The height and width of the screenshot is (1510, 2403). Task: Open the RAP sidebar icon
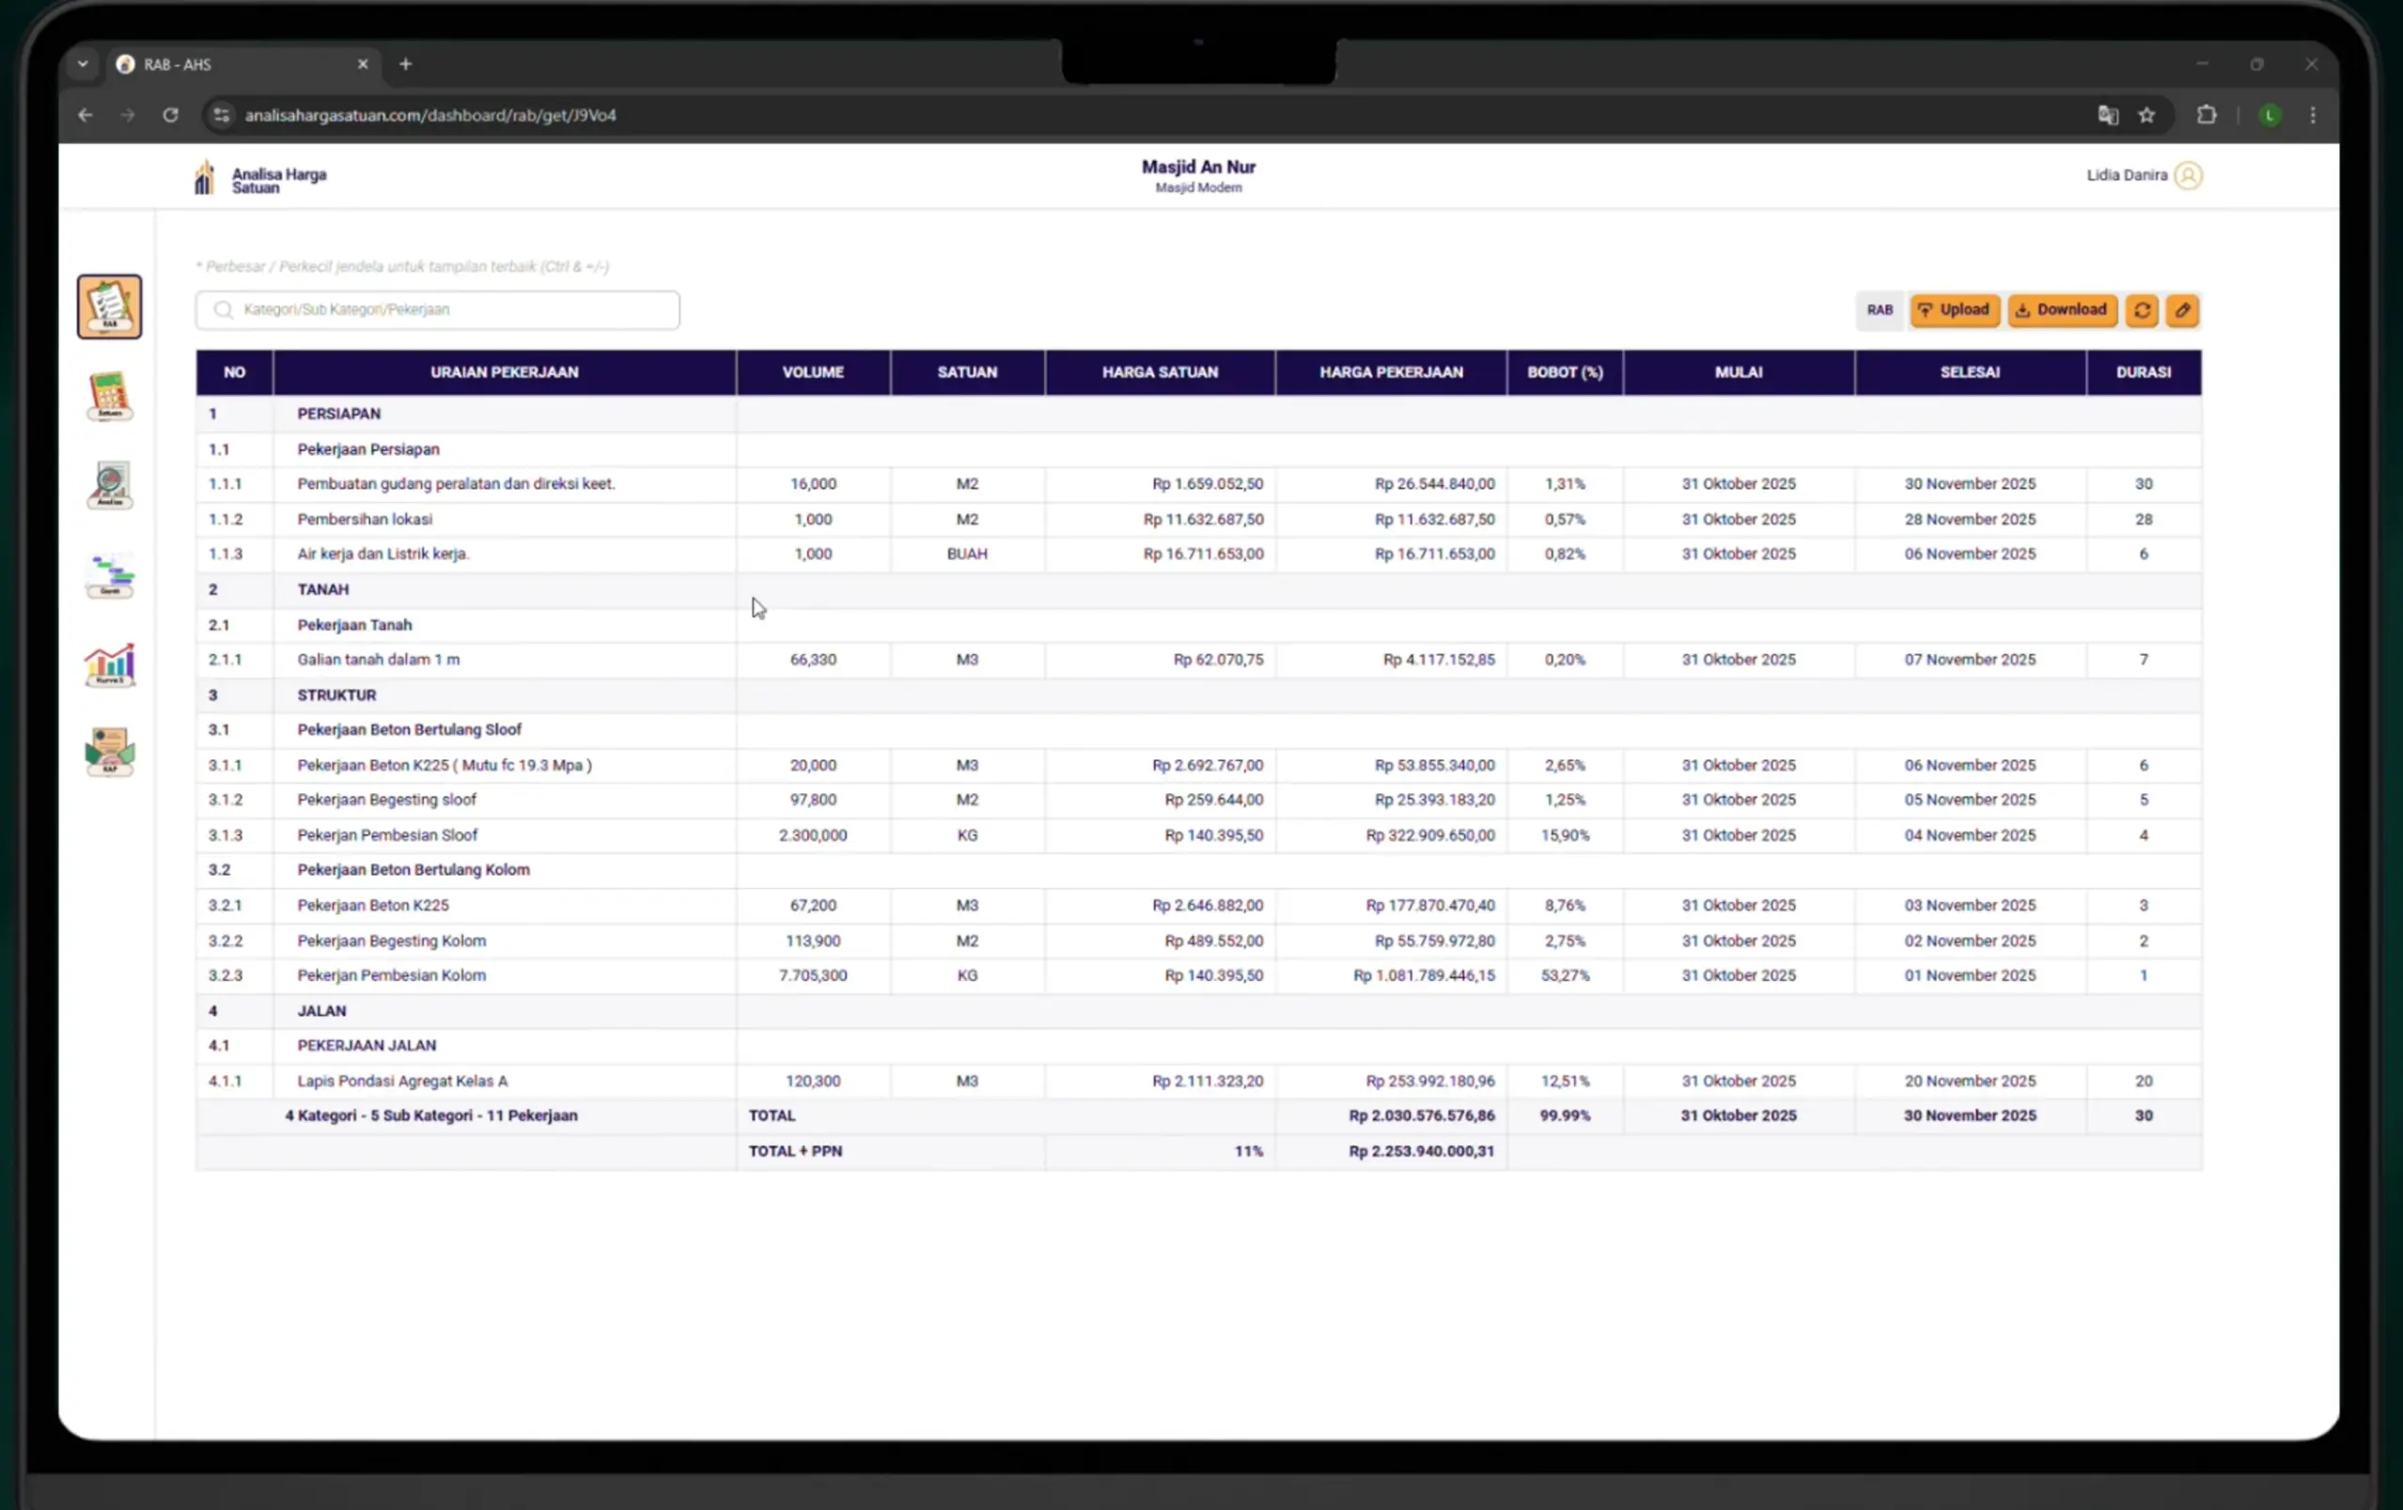110,753
